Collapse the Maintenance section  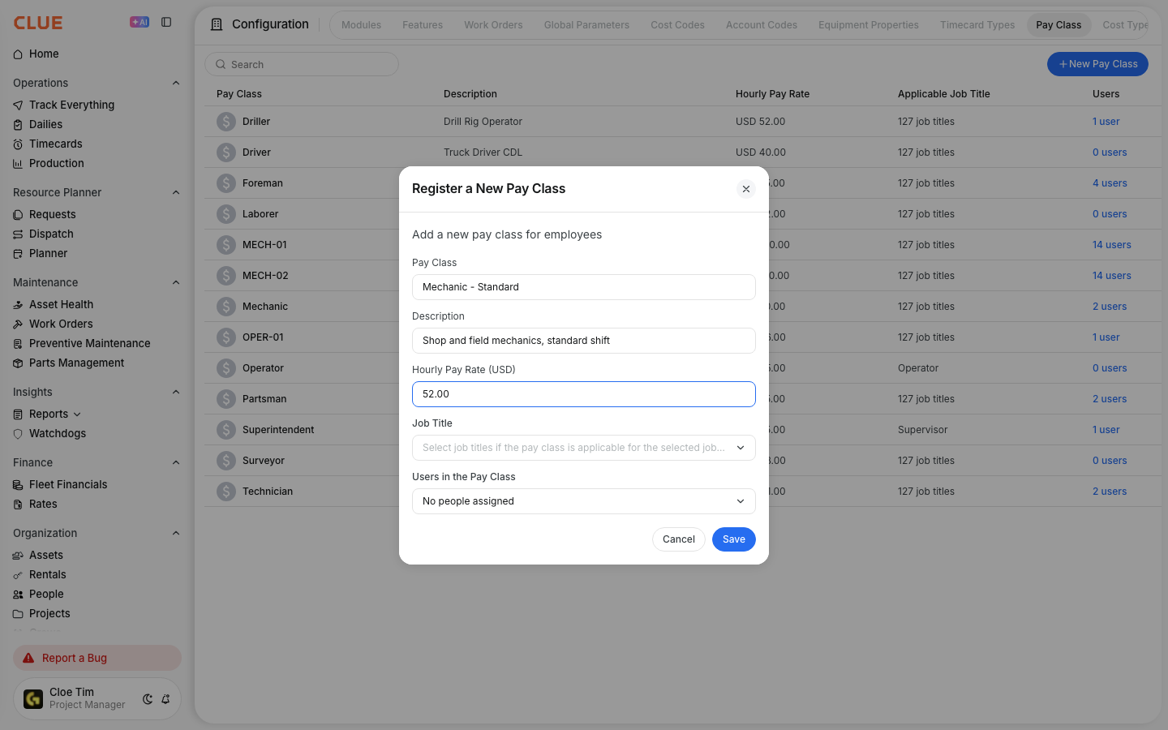(176, 282)
